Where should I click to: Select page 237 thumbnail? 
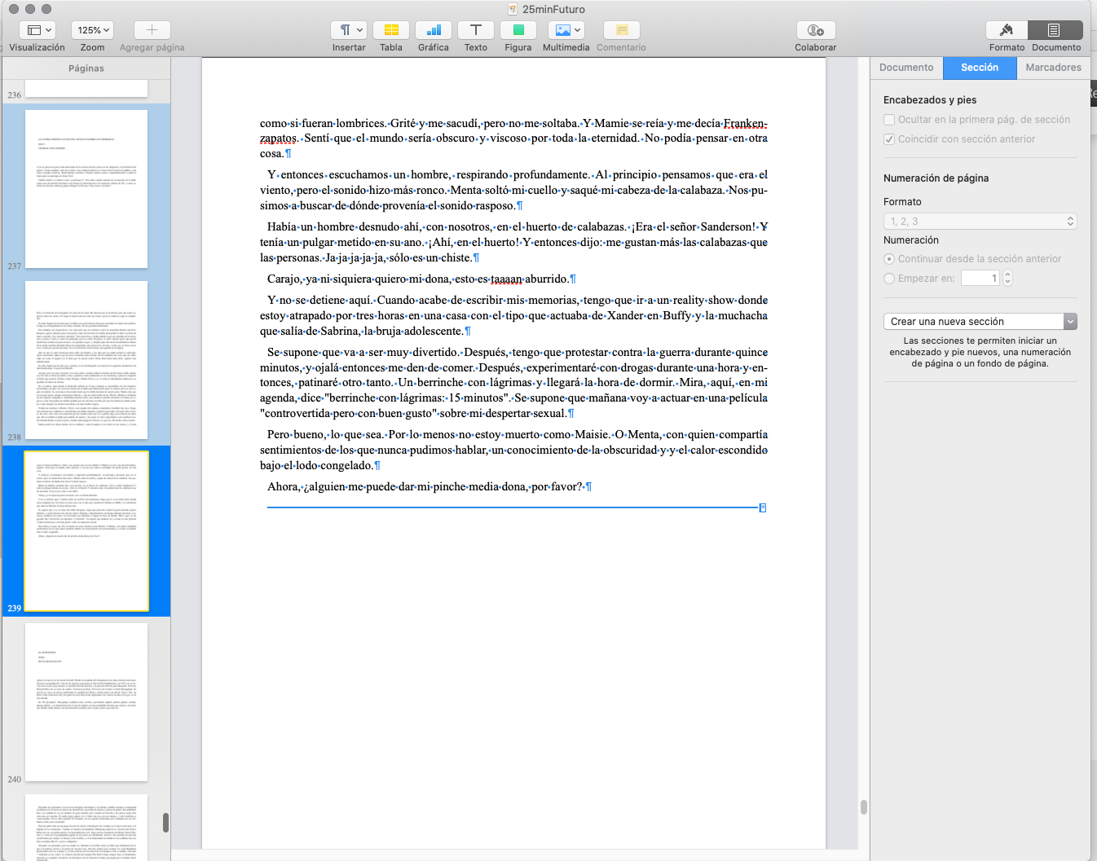(x=86, y=189)
